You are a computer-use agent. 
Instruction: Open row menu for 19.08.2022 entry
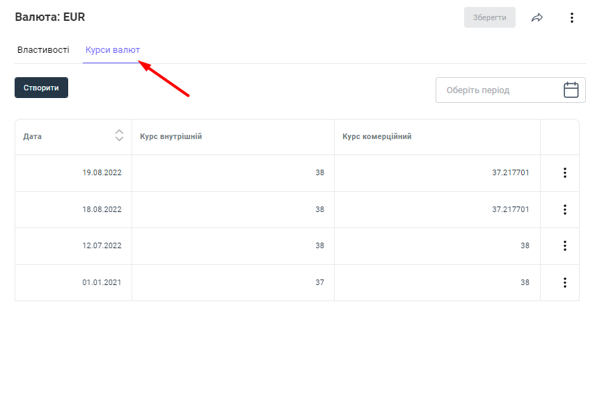point(565,173)
